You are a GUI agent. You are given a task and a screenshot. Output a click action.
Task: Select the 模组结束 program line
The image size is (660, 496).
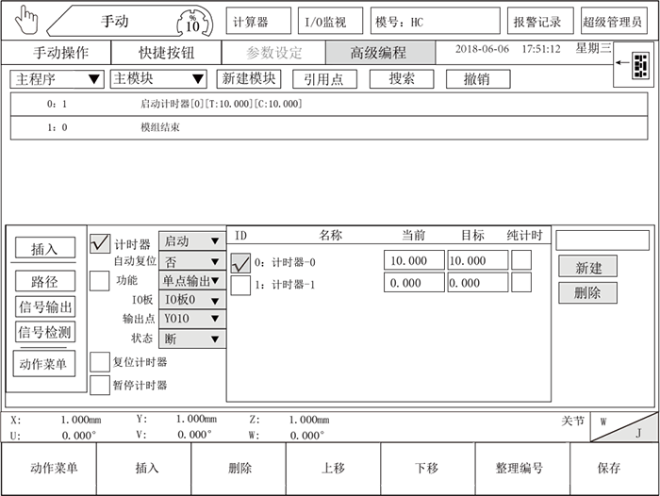160,127
